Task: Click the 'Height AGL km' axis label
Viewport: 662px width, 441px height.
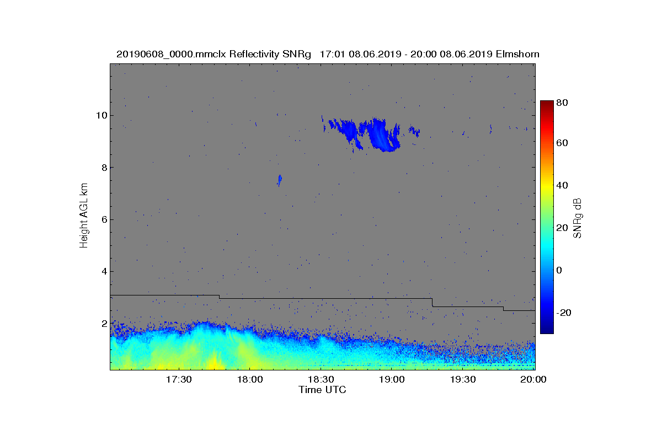Action: coord(84,216)
